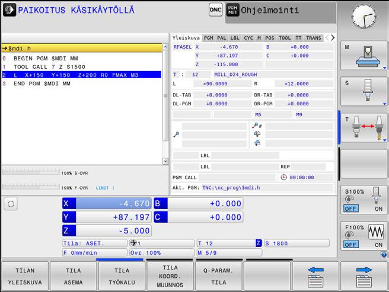
Task: Click the X axis position field
Action: pyautogui.click(x=107, y=204)
